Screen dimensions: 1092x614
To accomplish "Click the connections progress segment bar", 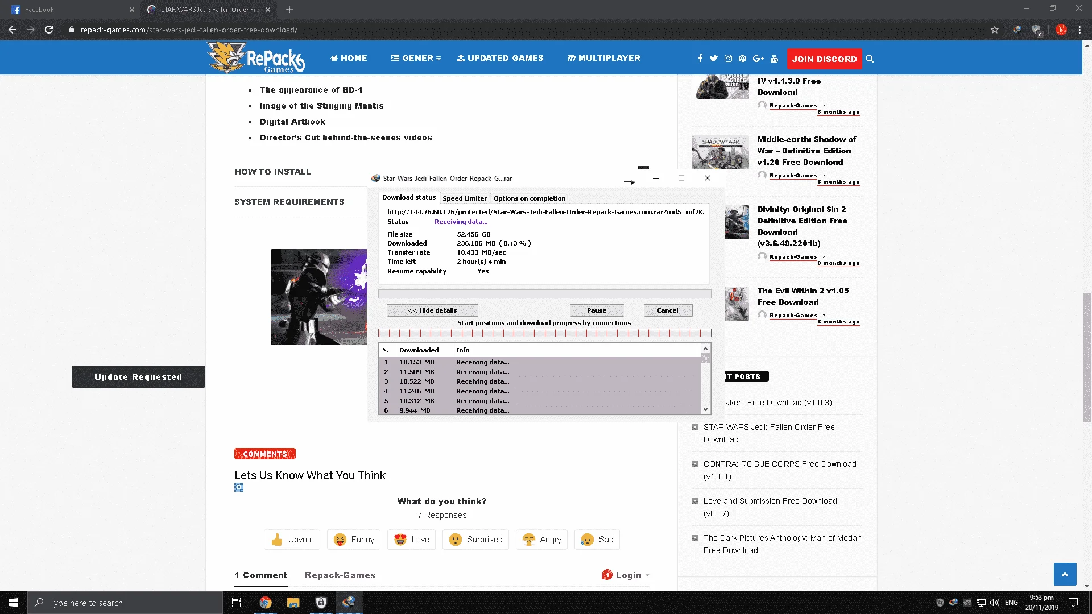I will tap(545, 333).
